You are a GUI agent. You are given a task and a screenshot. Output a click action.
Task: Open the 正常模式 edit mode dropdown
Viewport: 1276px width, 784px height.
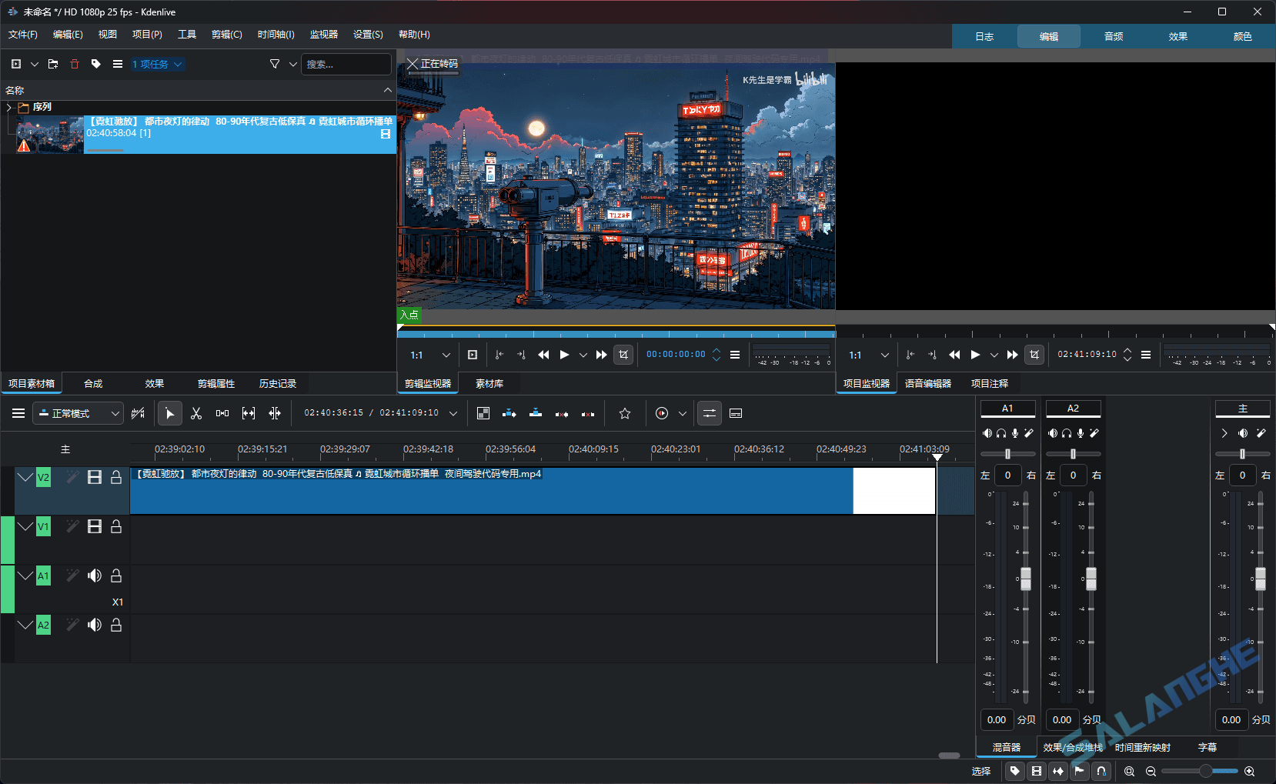[77, 413]
